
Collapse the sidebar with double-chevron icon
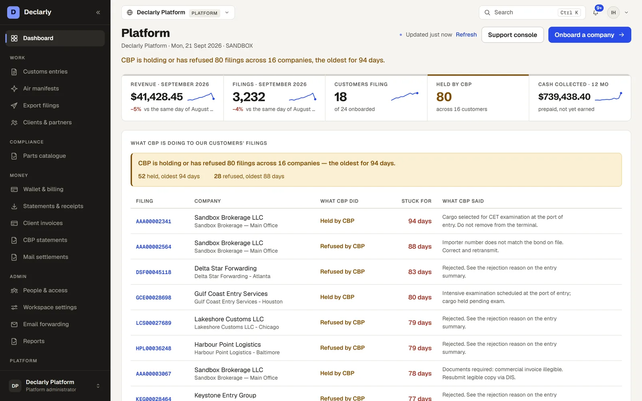(x=98, y=12)
